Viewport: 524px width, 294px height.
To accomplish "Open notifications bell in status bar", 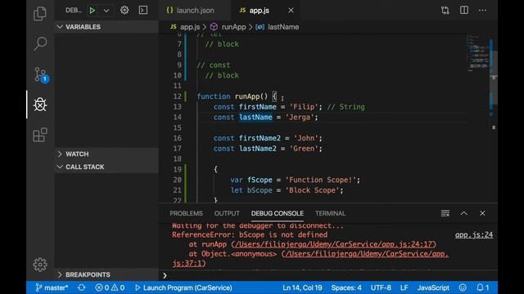I will 482,287.
